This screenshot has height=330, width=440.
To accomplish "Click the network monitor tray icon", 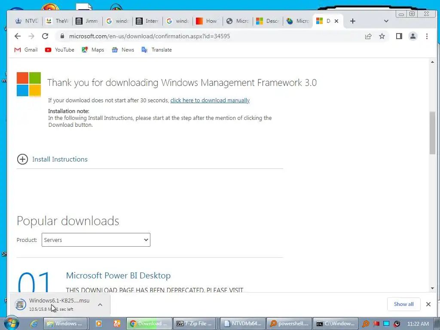I will click(x=386, y=324).
